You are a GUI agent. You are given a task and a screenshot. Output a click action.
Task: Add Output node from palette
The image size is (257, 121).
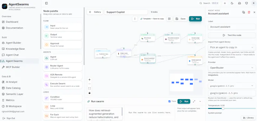pos(62,36)
